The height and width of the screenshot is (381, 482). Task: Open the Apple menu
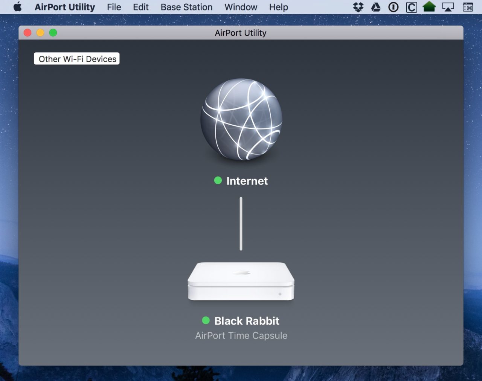pyautogui.click(x=18, y=7)
